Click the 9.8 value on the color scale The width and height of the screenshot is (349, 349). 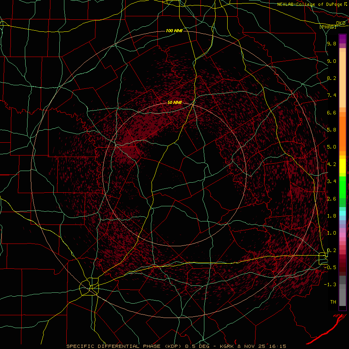tap(332, 44)
